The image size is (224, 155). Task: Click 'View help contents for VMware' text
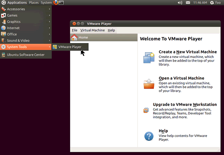coord(183,136)
